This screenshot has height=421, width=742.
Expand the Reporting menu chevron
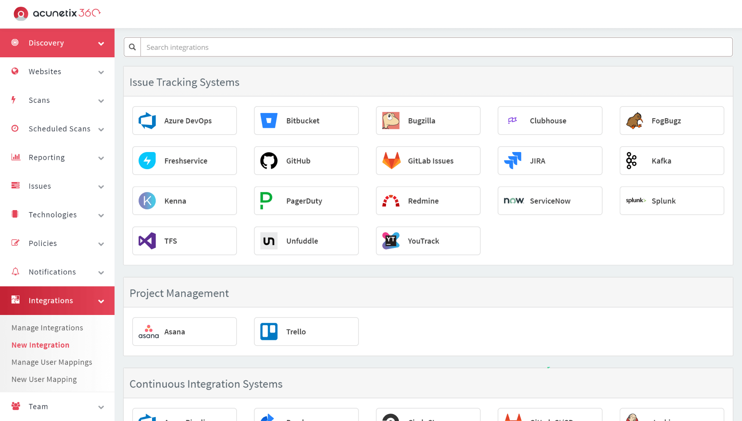(x=101, y=158)
